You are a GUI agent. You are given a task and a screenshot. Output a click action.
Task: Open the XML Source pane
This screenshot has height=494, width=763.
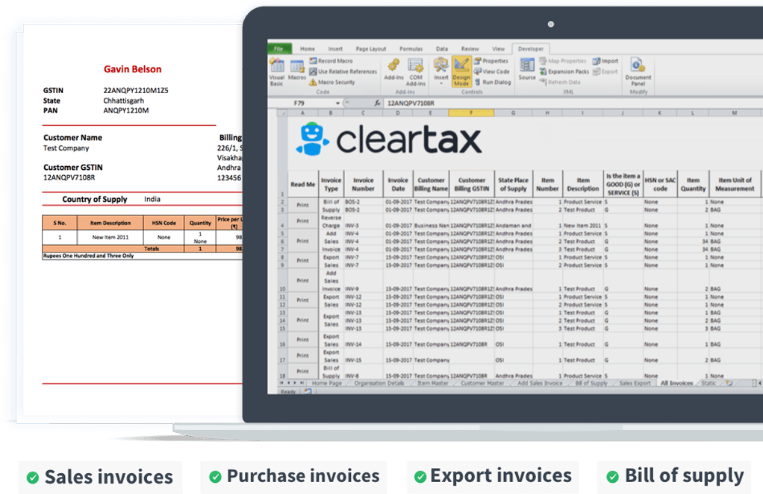tap(527, 69)
